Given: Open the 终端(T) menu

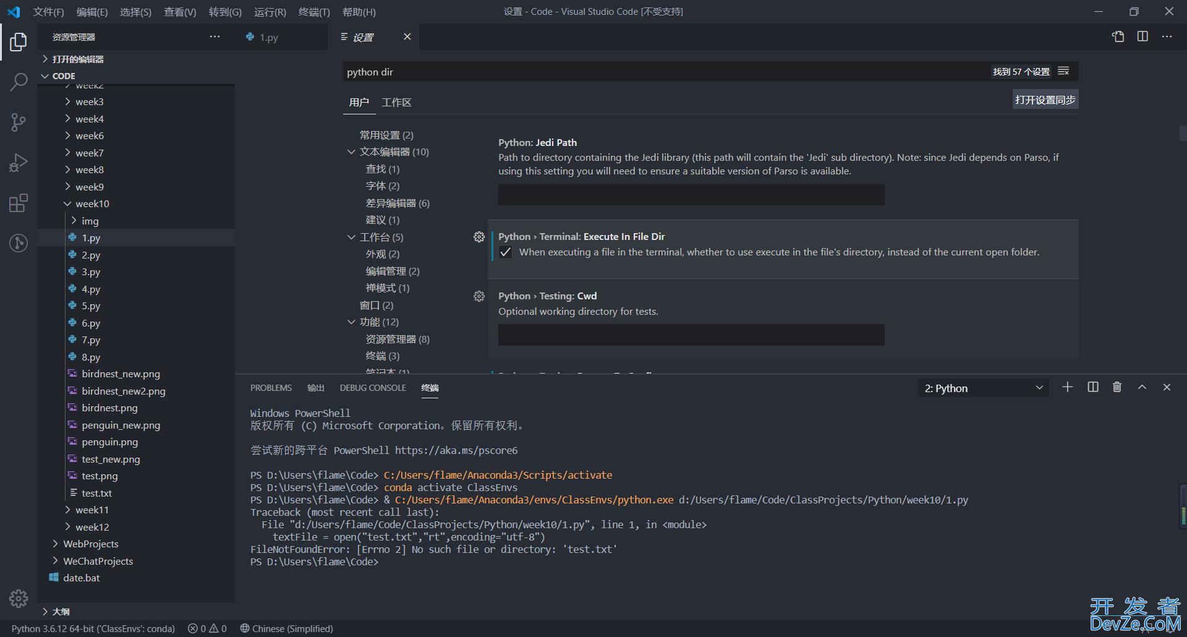Looking at the screenshot, I should click(314, 12).
